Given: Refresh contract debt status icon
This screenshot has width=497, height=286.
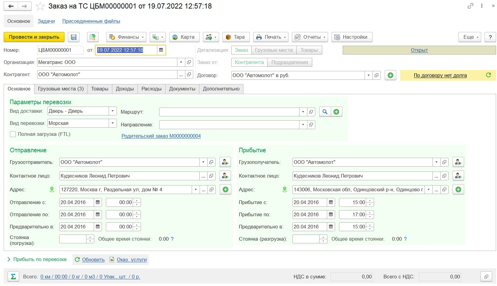Looking at the screenshot, I should tap(488, 75).
